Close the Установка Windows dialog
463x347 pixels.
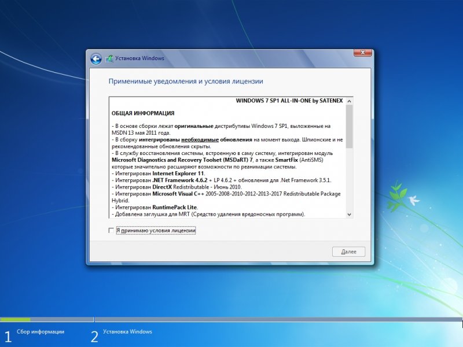click(x=363, y=53)
